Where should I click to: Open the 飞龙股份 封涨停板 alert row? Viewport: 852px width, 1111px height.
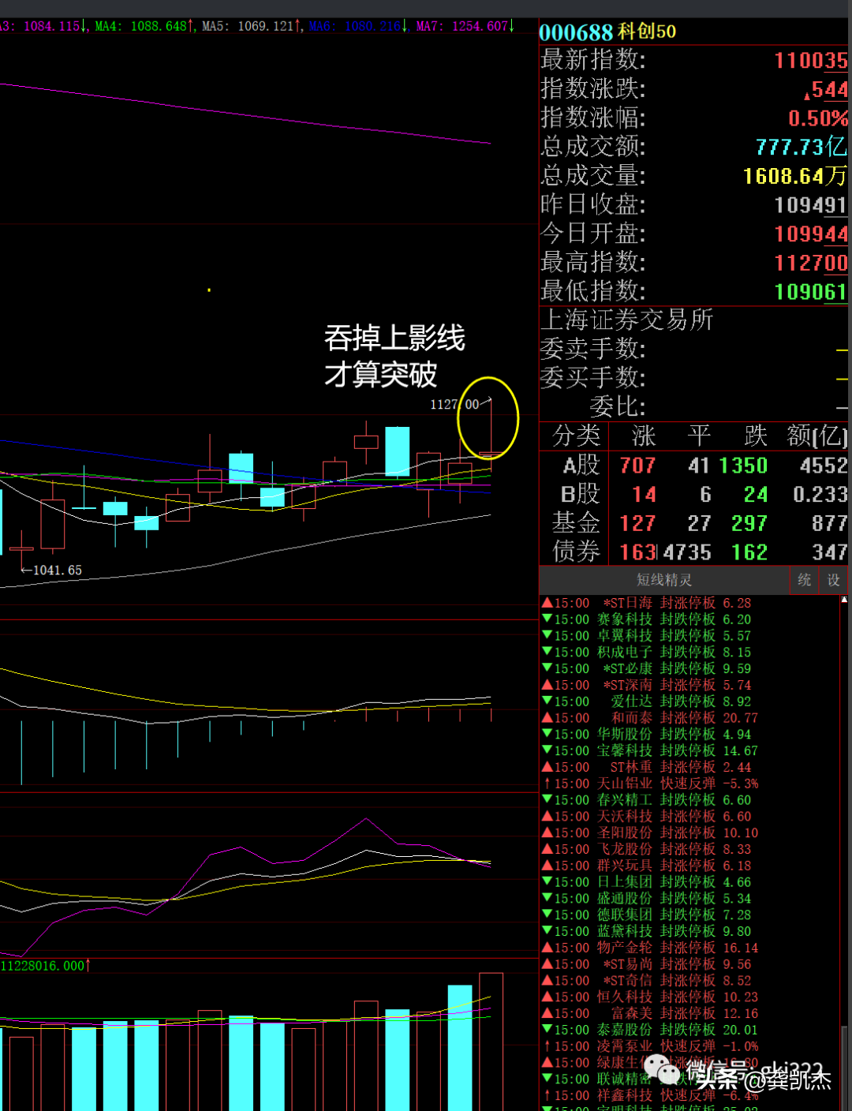pyautogui.click(x=646, y=850)
